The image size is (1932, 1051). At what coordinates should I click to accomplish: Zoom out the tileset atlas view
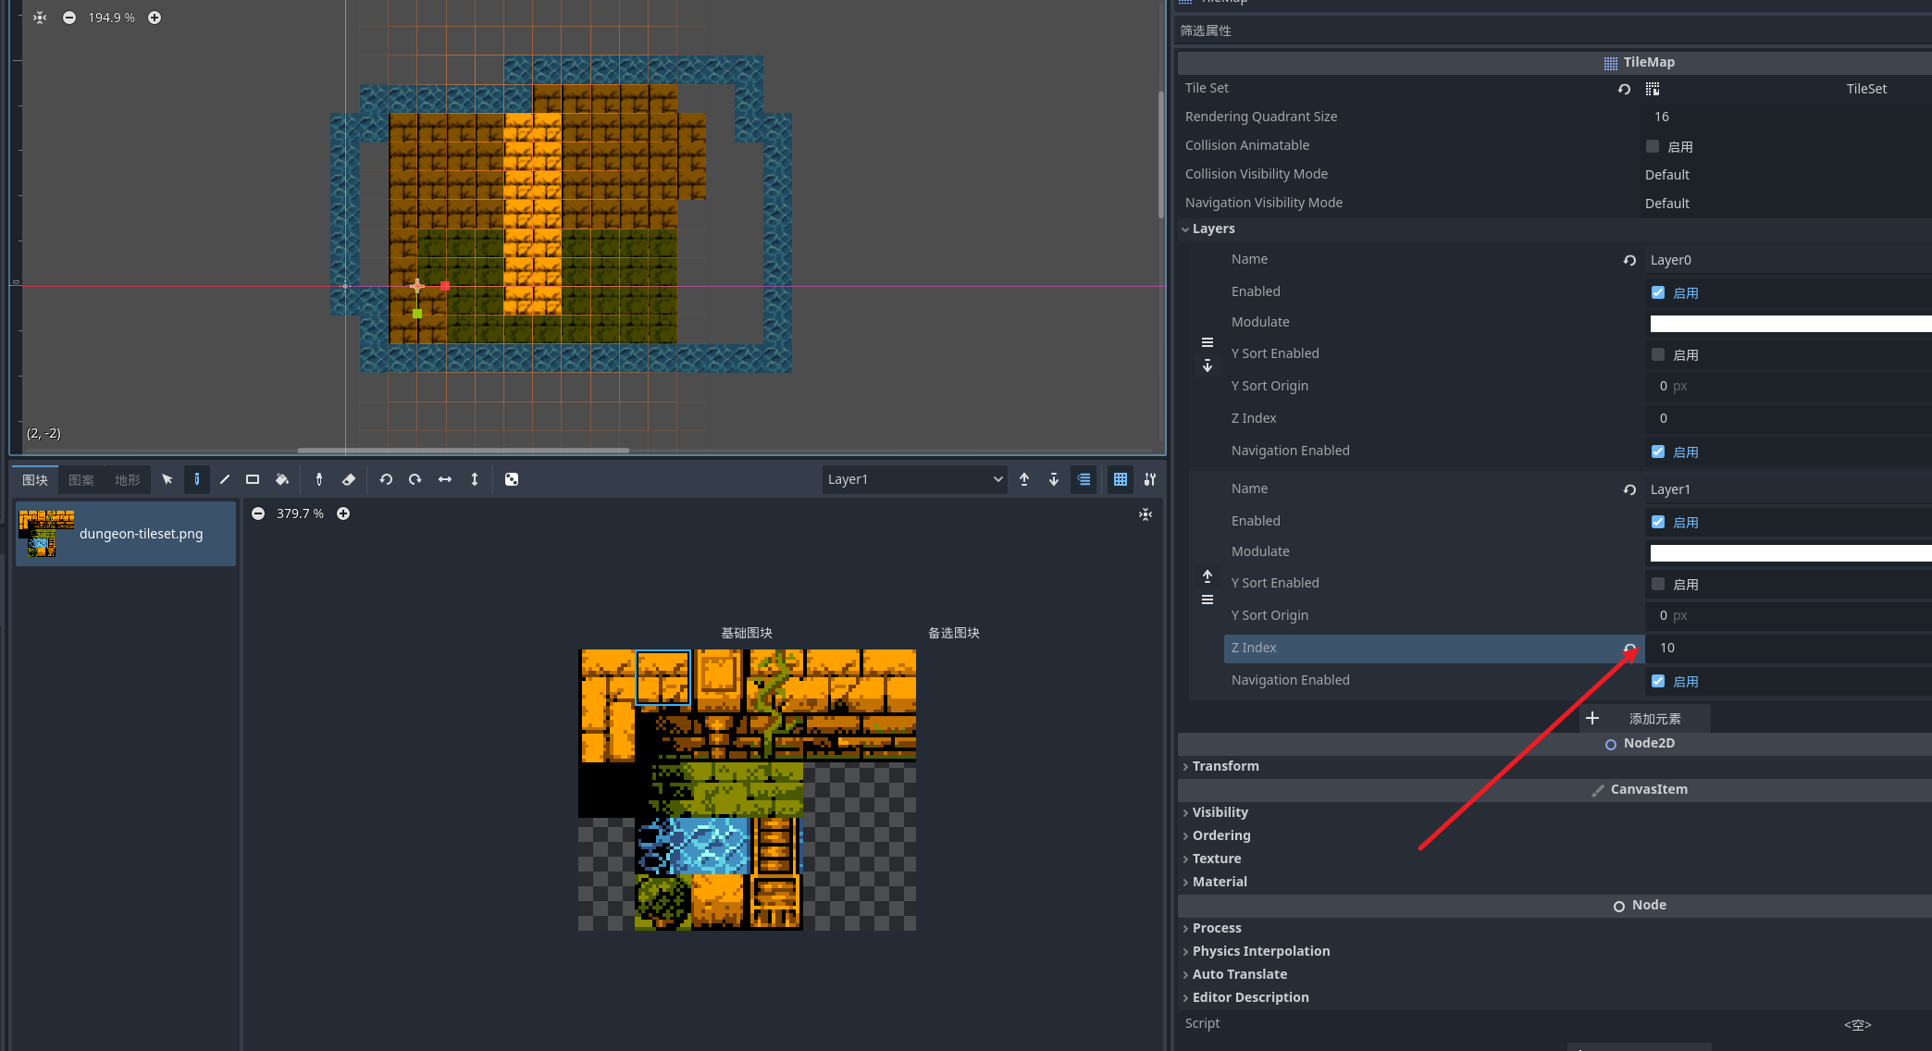[x=258, y=513]
